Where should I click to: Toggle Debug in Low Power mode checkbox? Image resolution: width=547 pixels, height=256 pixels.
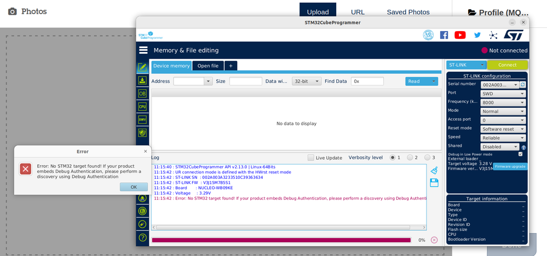(521, 154)
